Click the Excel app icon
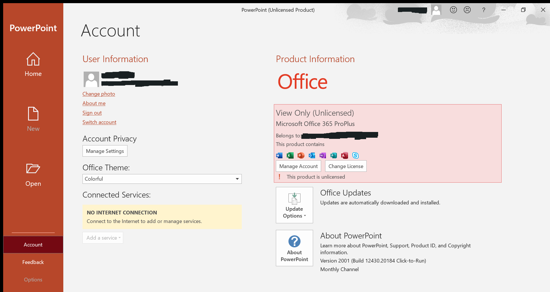 coord(290,155)
